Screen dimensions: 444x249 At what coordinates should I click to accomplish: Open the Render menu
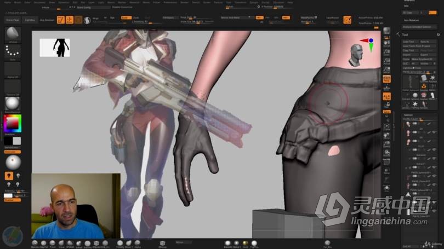coord(184,2)
